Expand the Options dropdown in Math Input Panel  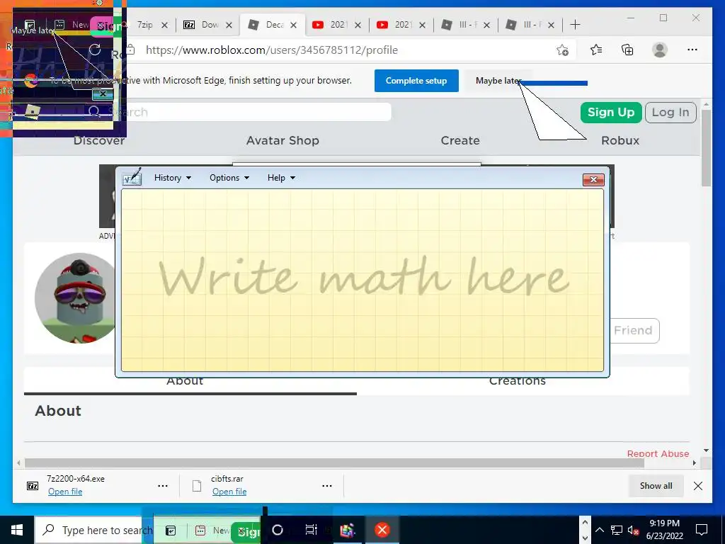(229, 178)
